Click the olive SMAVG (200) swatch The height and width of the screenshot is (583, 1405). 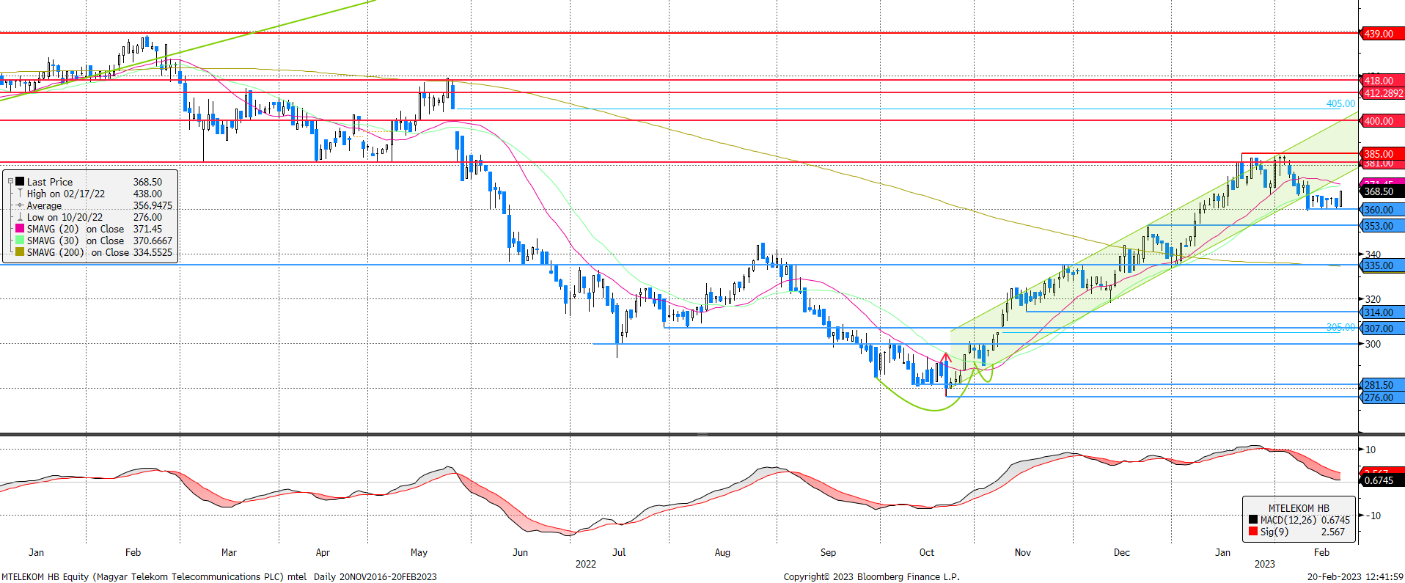tap(21, 252)
